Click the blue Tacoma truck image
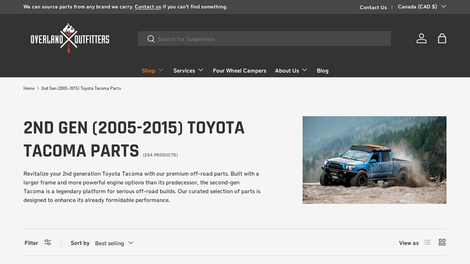The height and width of the screenshot is (264, 470). pyautogui.click(x=374, y=160)
